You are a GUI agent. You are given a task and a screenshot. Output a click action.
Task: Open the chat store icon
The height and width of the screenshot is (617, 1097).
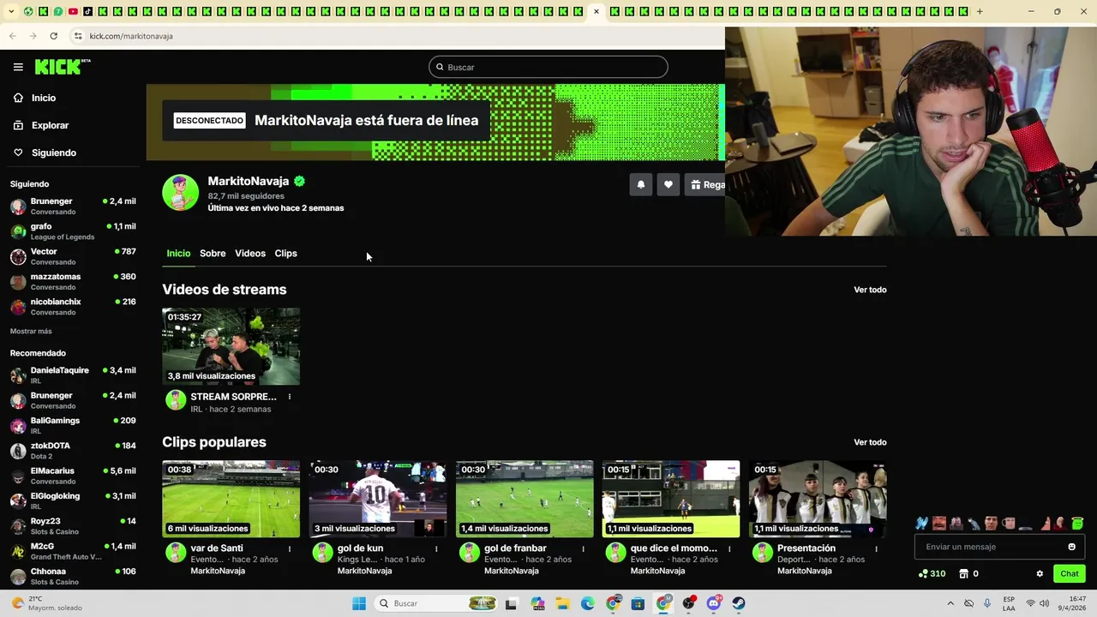pyautogui.click(x=963, y=574)
